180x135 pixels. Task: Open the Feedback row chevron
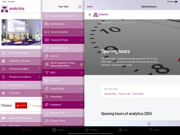tap(82, 105)
